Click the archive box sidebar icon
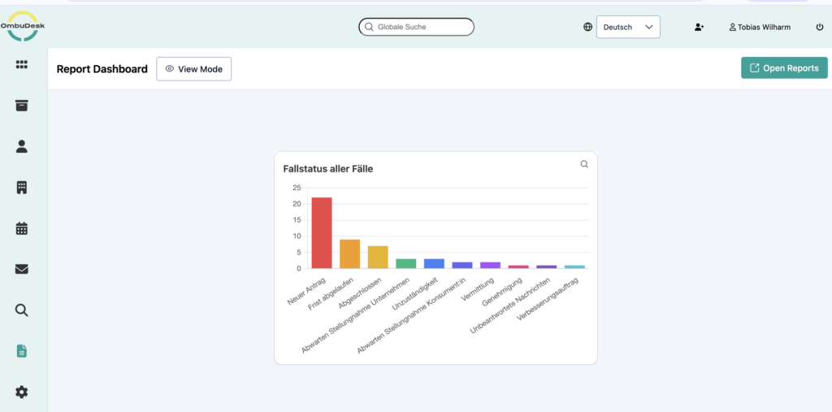Viewport: 832px width, 412px height. [x=22, y=106]
